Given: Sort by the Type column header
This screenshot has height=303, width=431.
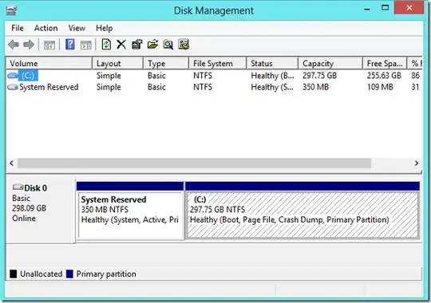Looking at the screenshot, I should click(166, 64).
